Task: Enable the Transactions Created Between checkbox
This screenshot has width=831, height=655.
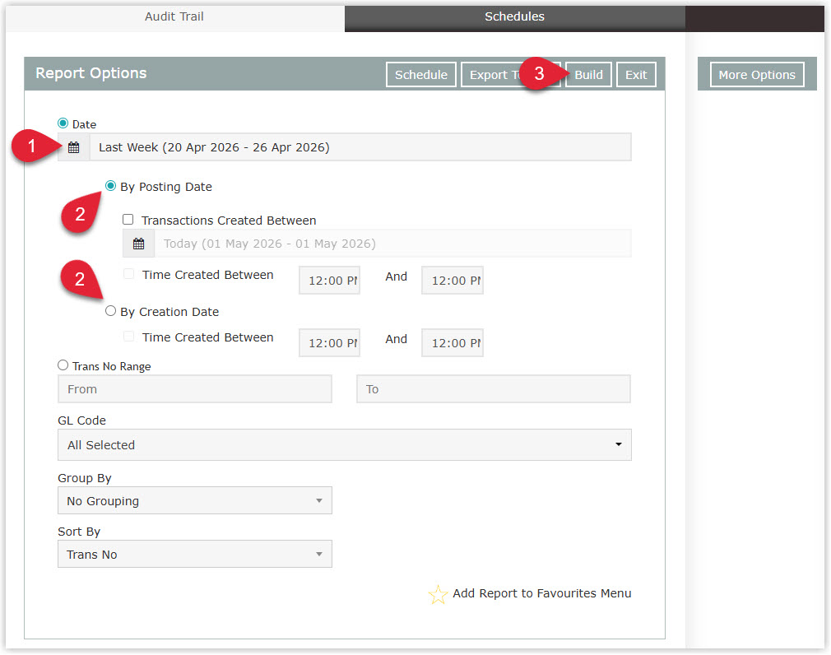Action: (x=128, y=220)
